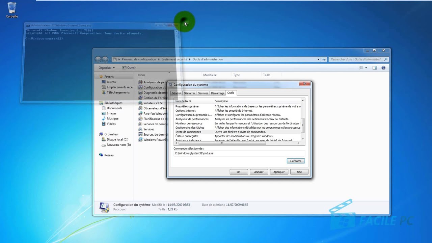The image size is (432, 243).
Task: Open the Corbeille desktop icon
Action: point(12,10)
